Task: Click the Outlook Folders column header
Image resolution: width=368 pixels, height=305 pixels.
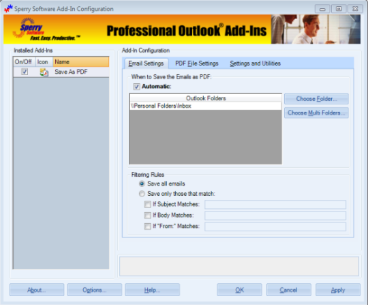Action: point(206,98)
